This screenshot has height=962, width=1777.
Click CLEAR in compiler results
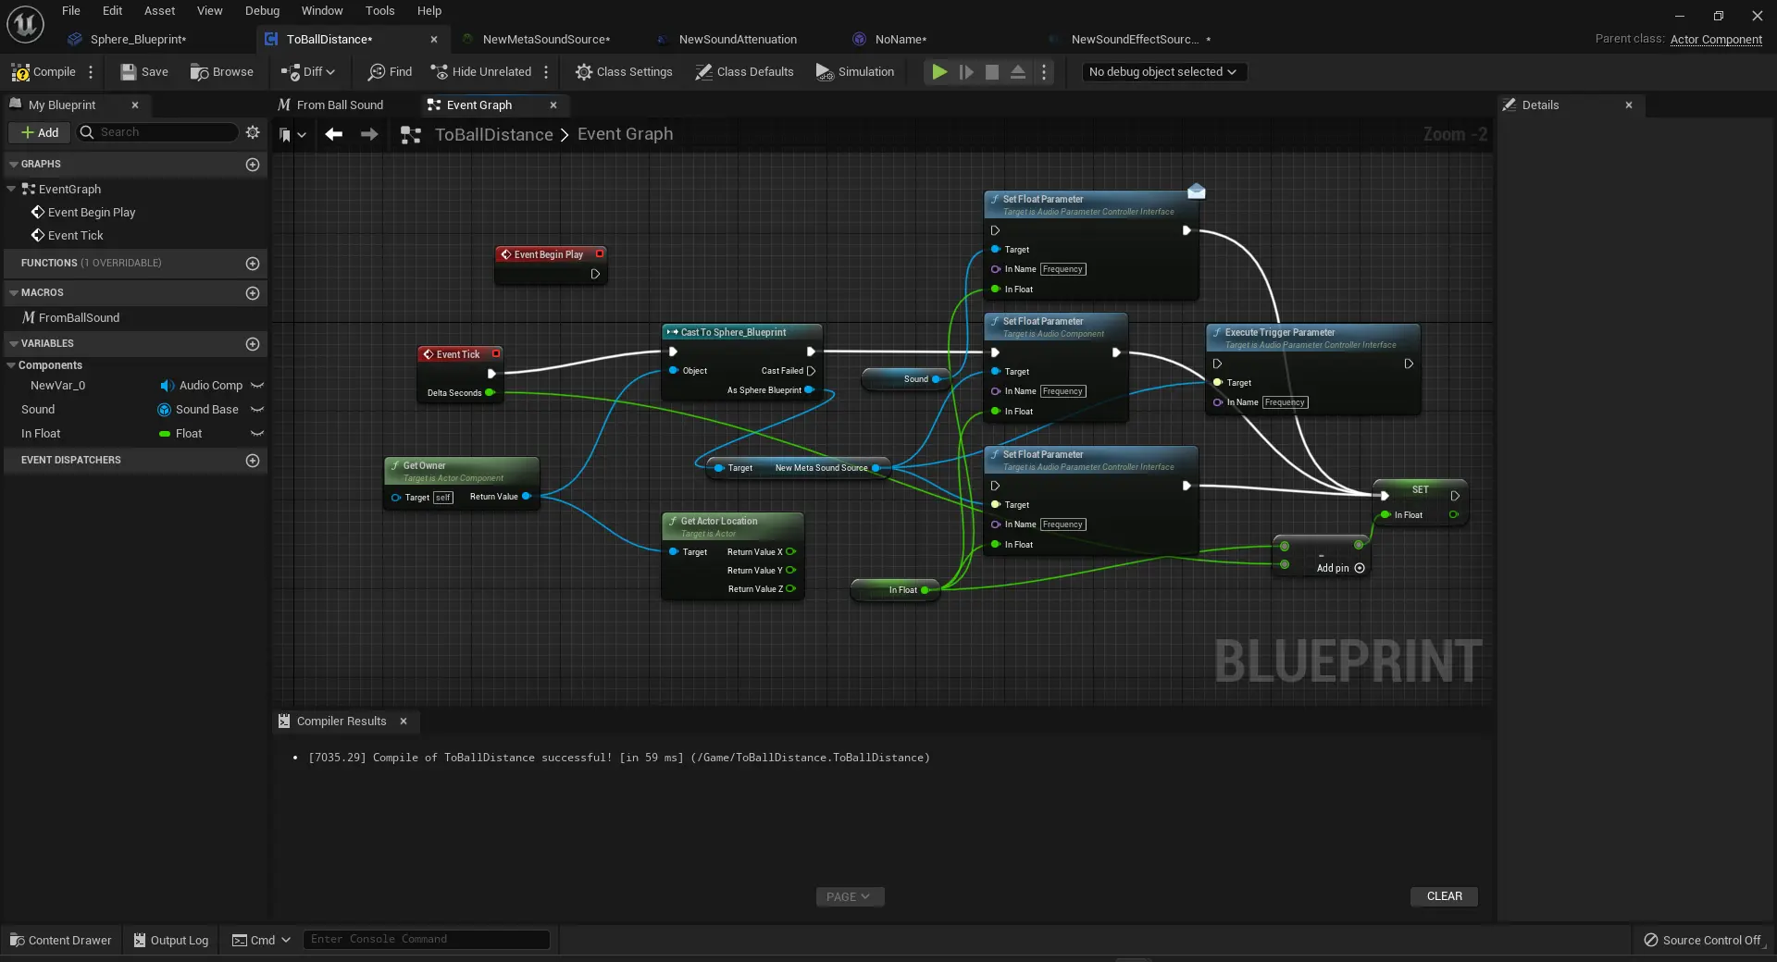[1444, 896]
